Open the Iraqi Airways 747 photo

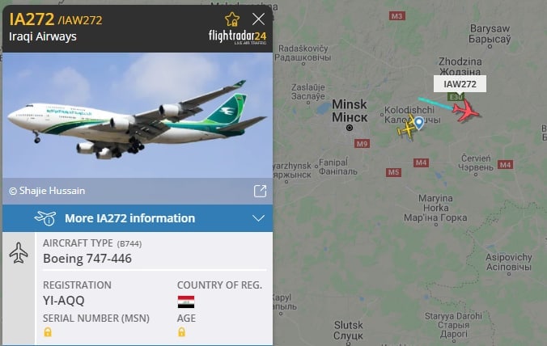click(138, 116)
